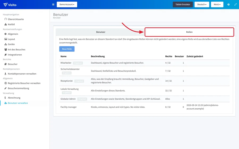Click the Integrationen plug icon

click(6, 55)
